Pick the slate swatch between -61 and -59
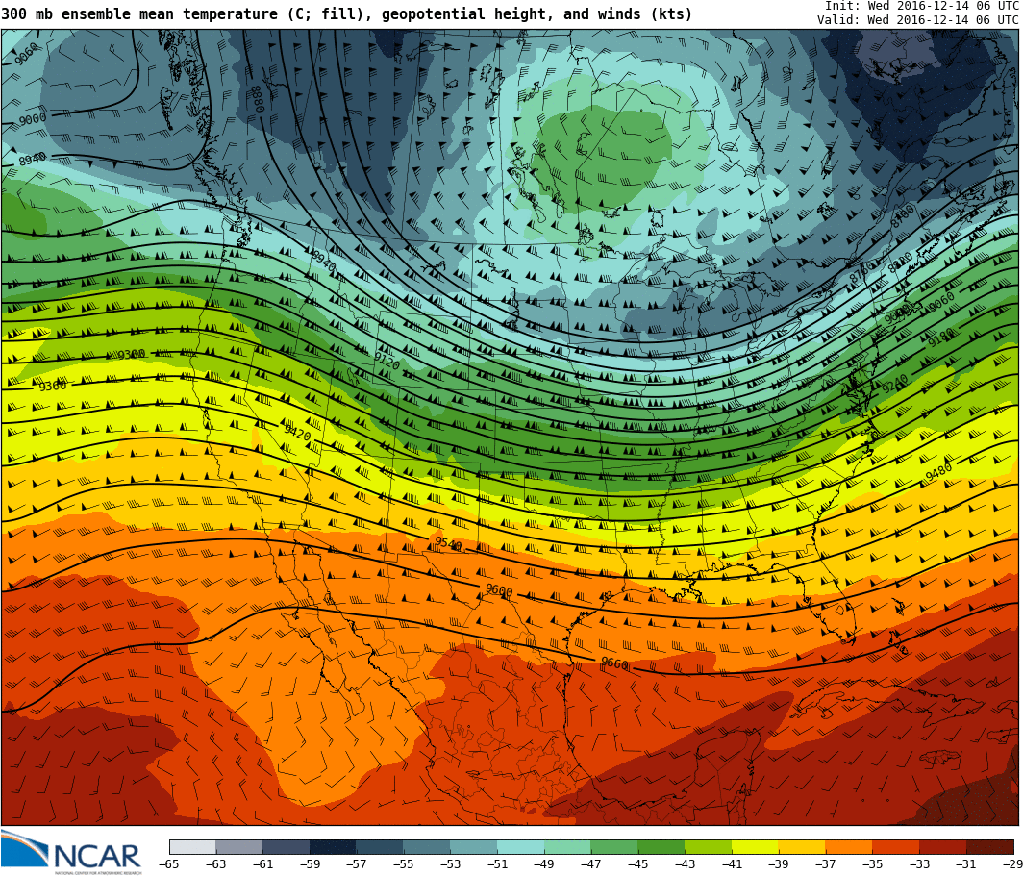This screenshot has height=876, width=1023. pyautogui.click(x=287, y=846)
